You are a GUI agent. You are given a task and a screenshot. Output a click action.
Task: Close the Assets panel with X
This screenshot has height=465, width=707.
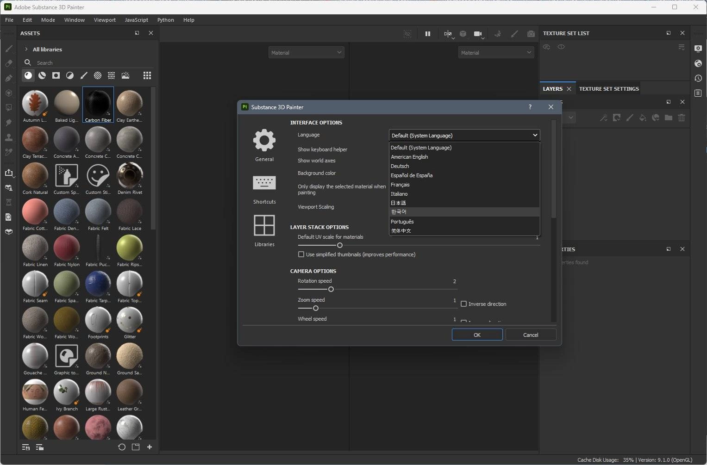tap(150, 33)
